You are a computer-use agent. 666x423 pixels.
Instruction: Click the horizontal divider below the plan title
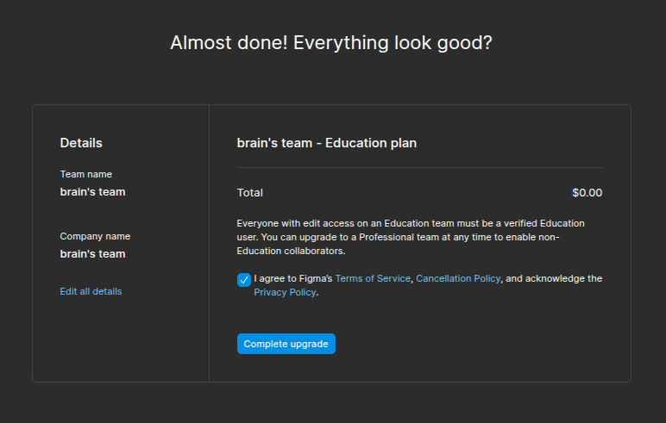419,168
